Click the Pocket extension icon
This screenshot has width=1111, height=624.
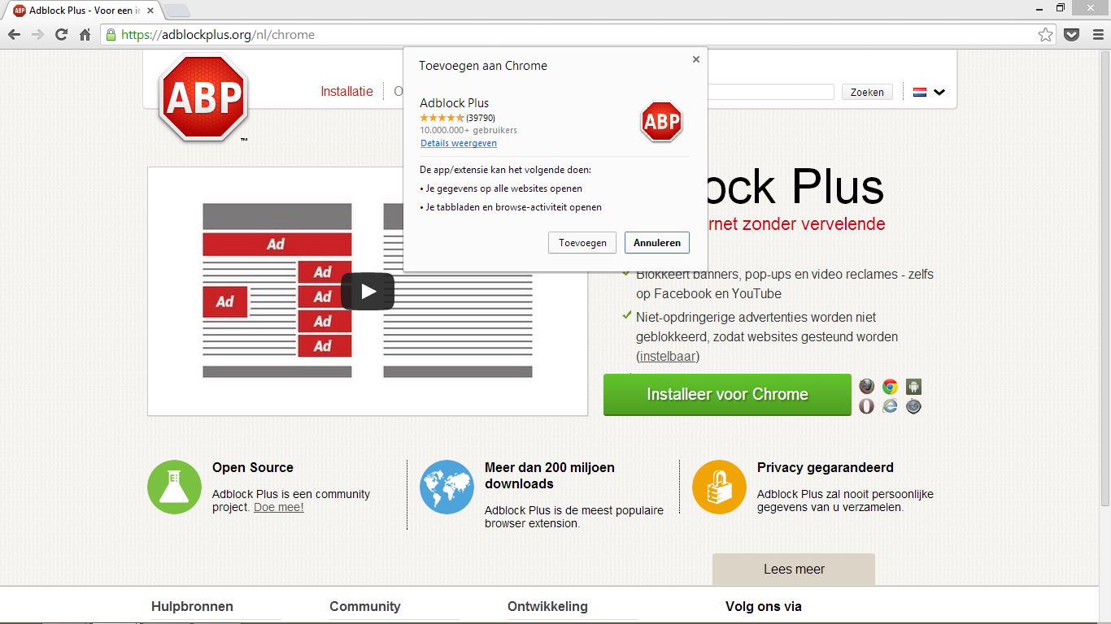[1072, 35]
